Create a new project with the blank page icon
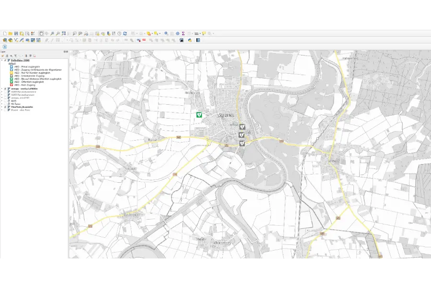431x287 pixels. tap(5, 33)
